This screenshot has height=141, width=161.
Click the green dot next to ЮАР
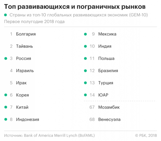click(x=85, y=95)
